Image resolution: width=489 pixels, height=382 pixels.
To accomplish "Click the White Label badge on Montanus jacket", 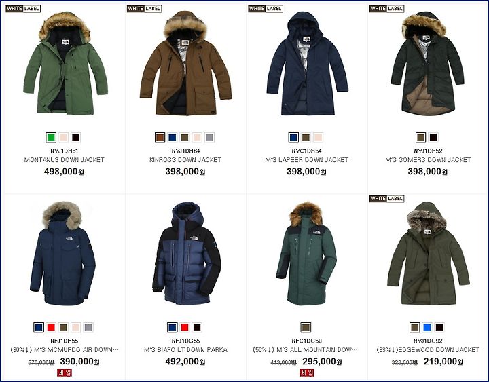I will point(23,9).
